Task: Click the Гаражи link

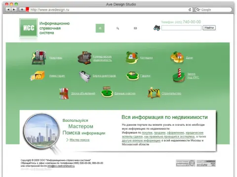Action: 145,76
